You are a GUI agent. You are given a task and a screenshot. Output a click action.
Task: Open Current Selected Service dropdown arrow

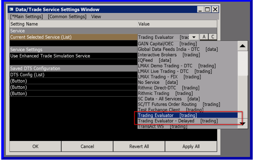click(x=194, y=37)
